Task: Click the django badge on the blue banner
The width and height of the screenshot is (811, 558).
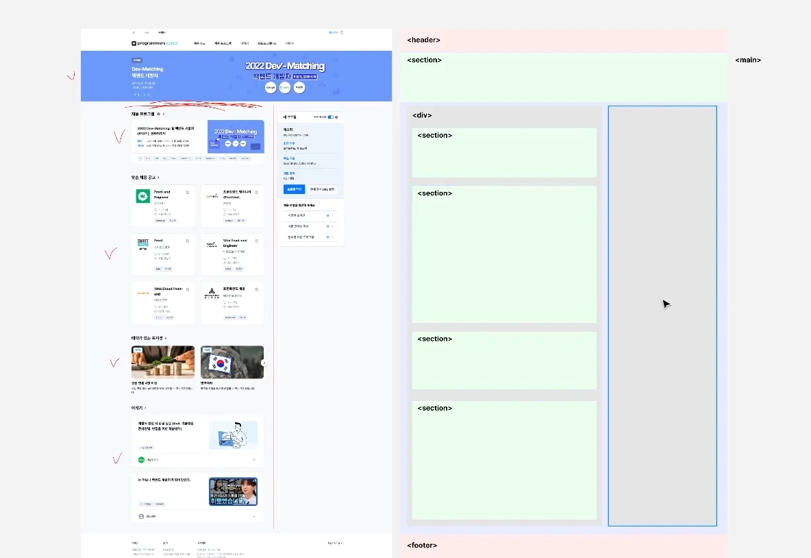Action: click(x=271, y=88)
